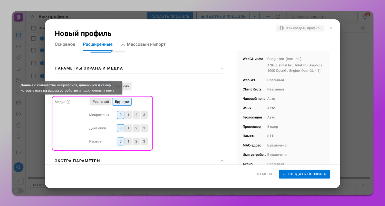Screen dimensions: 385x206
Task: Open the proxy link icon in sidebar
Action: point(18,46)
